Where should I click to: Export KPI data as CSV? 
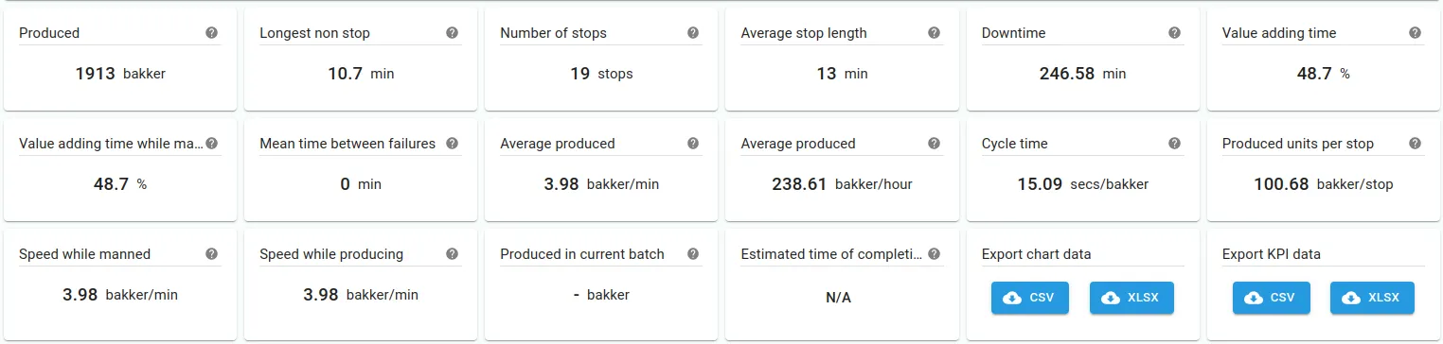tap(1271, 298)
